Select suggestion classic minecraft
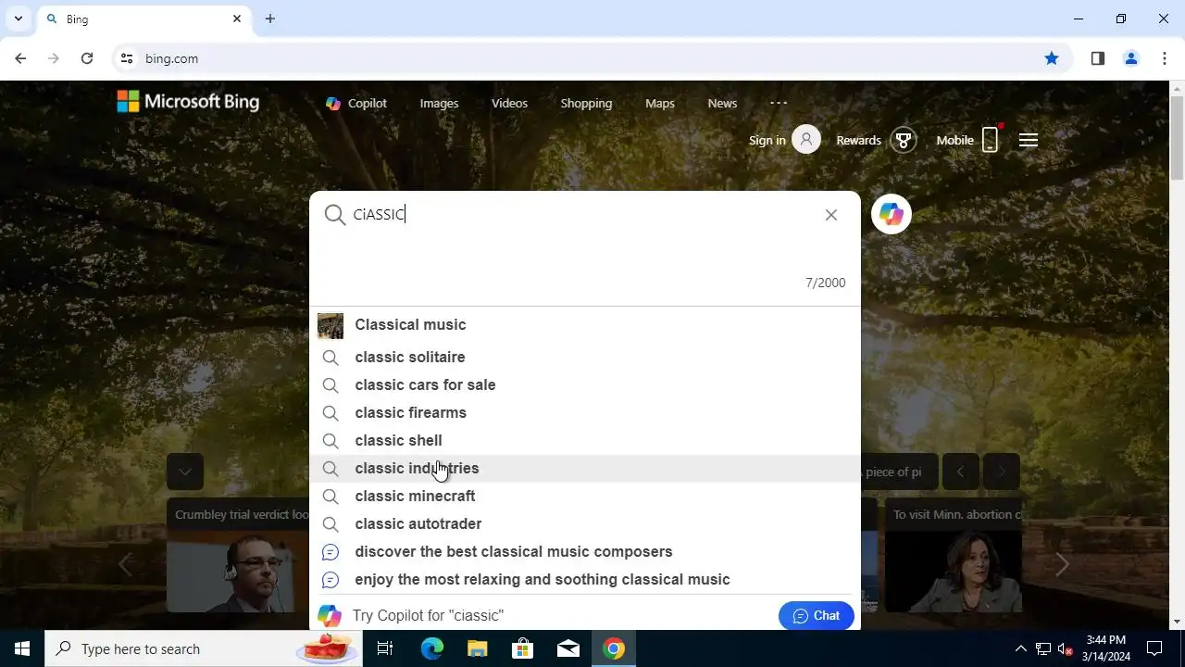The image size is (1185, 667). (585, 496)
